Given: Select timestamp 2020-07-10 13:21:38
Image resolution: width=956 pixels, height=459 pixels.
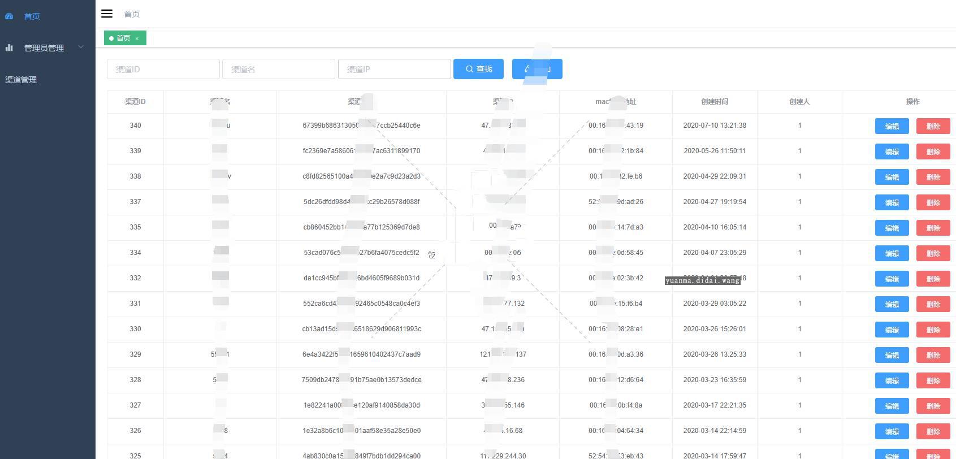Looking at the screenshot, I should 715,125.
